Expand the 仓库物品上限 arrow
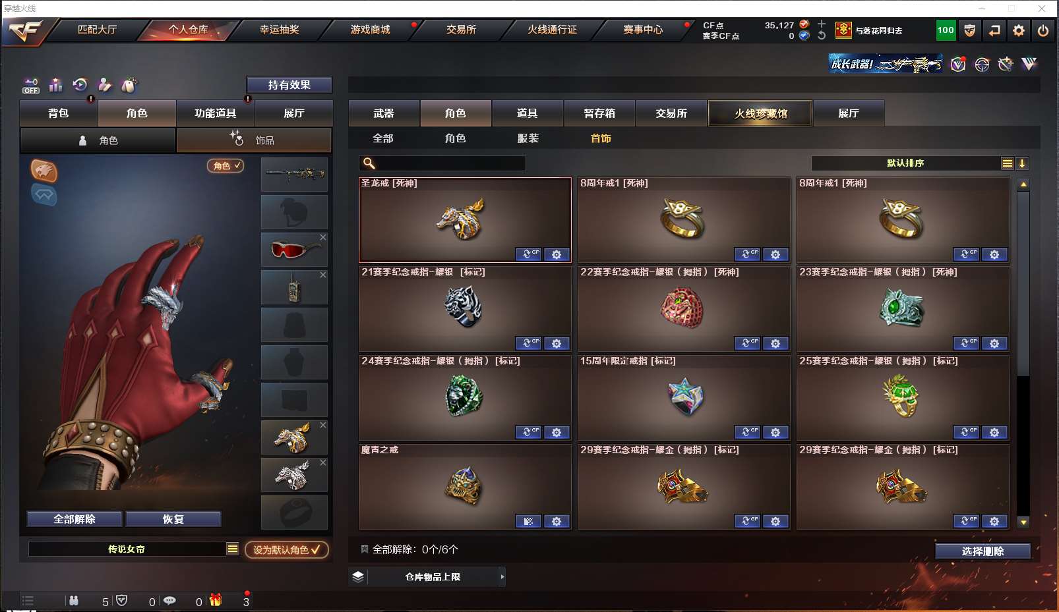Screen dimensions: 1059x612 tap(502, 576)
